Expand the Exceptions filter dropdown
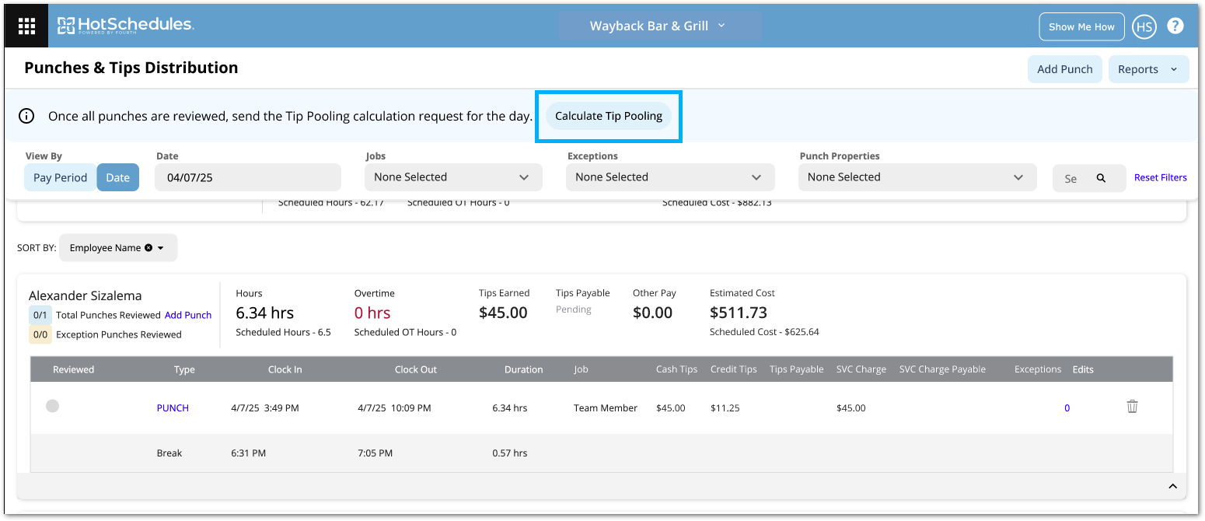 (670, 177)
